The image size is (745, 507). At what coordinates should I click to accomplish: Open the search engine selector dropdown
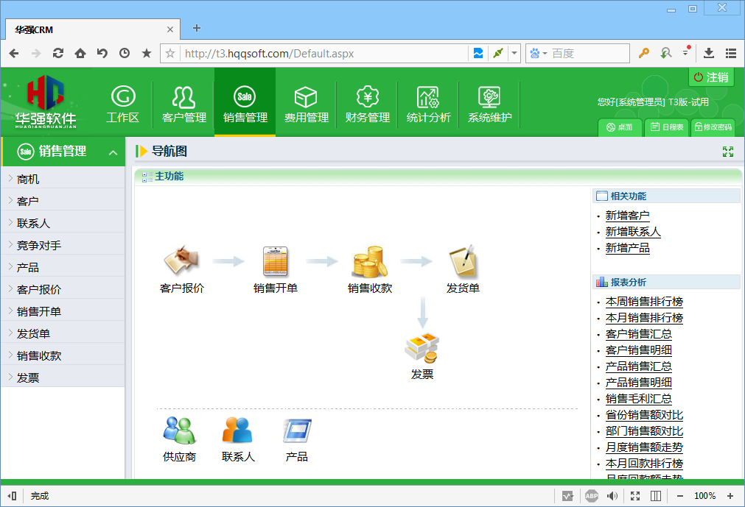point(539,54)
